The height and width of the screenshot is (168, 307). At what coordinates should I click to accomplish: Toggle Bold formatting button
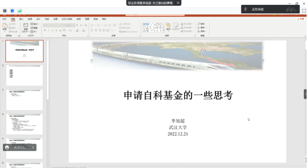(x=45, y=30)
